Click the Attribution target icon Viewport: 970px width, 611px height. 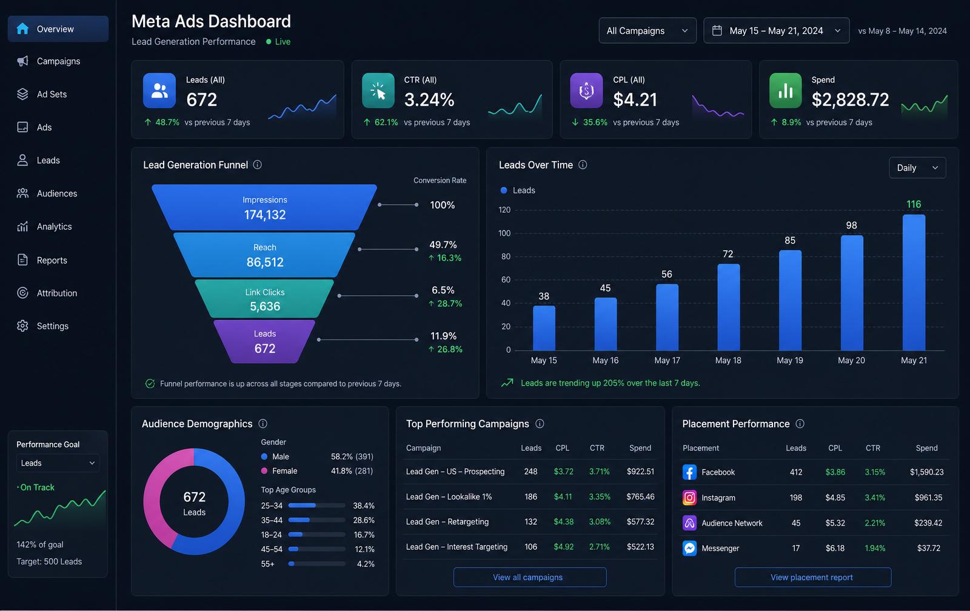(22, 293)
